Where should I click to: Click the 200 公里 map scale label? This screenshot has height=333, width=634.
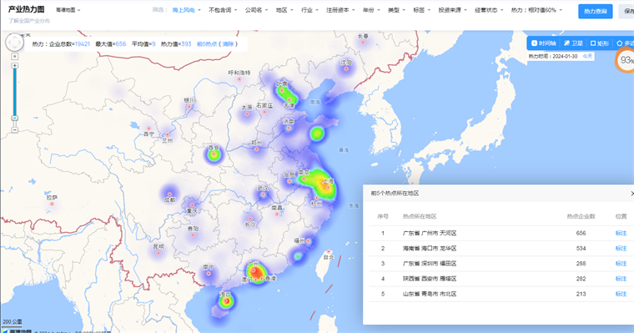(13, 322)
